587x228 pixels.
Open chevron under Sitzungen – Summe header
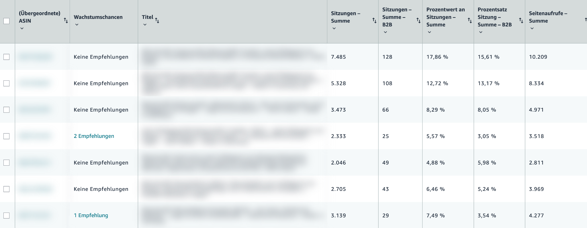(x=334, y=29)
